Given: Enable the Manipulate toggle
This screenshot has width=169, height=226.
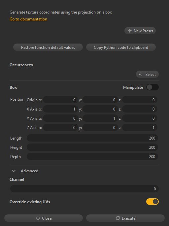Looking at the screenshot, I should point(152,87).
